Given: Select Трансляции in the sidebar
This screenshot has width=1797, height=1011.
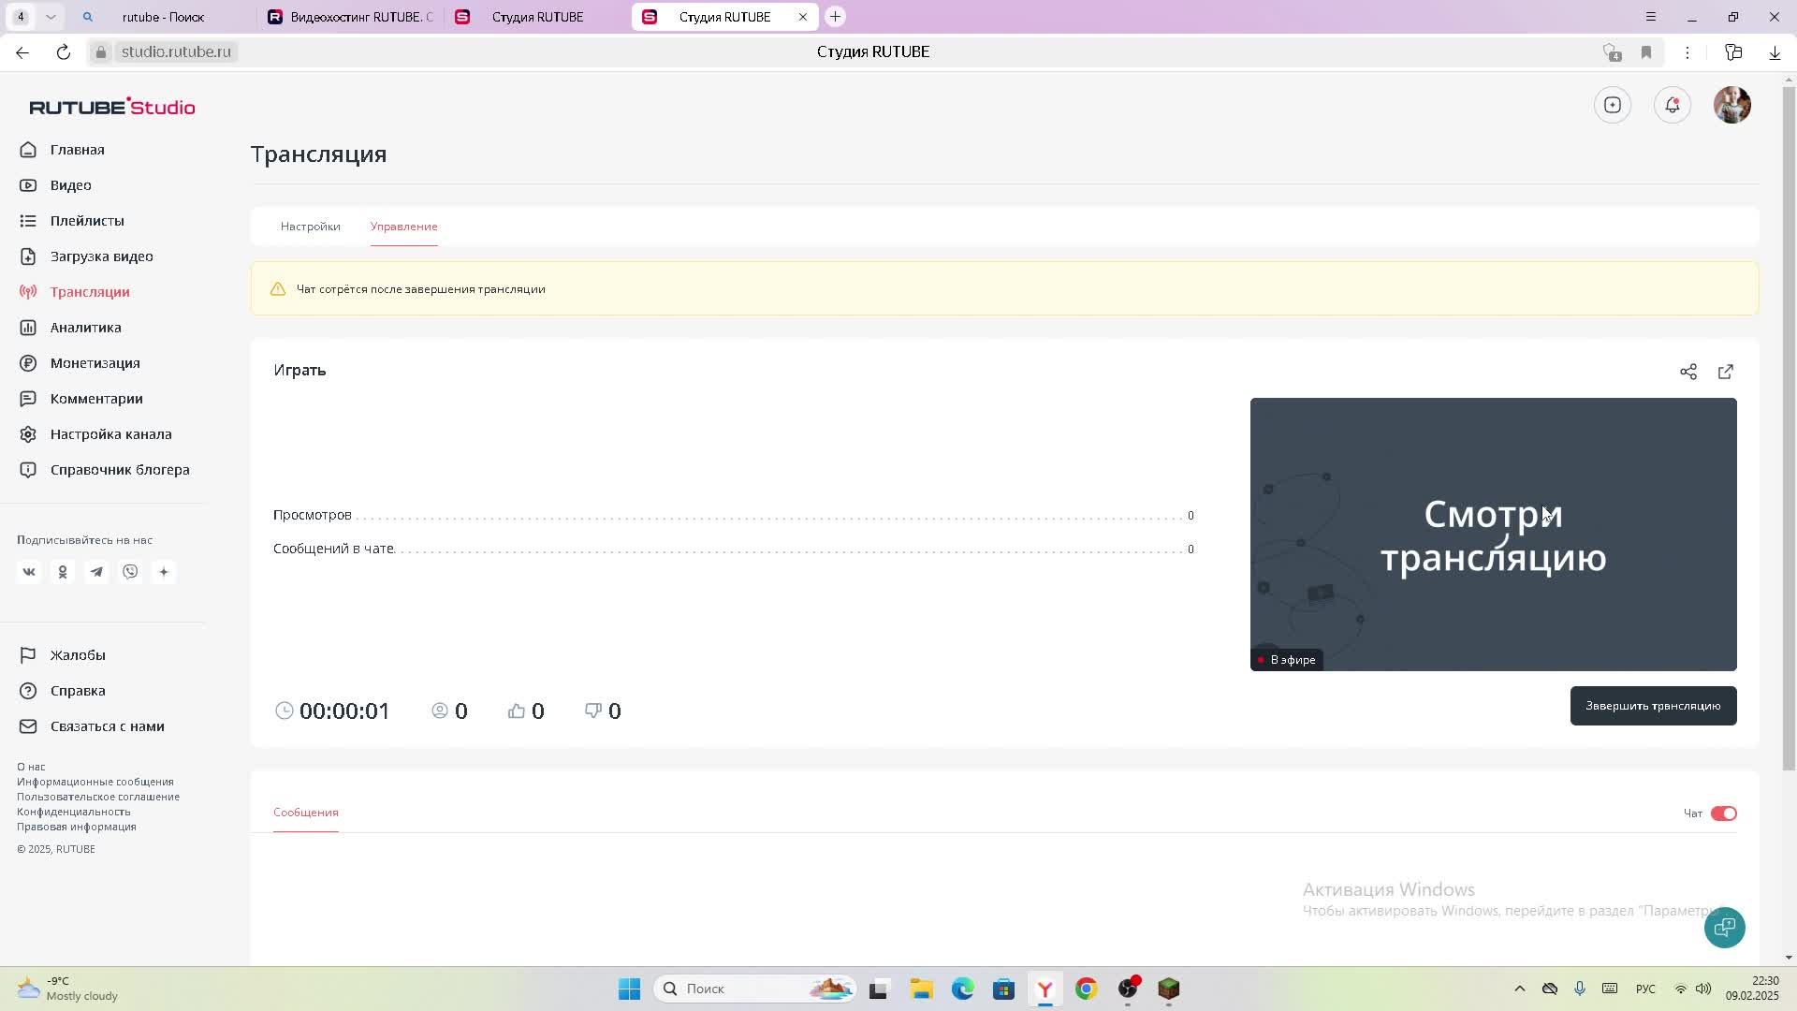Looking at the screenshot, I should coord(90,292).
